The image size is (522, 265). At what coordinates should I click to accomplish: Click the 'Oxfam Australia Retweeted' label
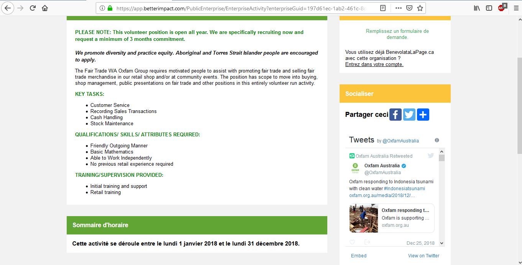click(x=384, y=156)
